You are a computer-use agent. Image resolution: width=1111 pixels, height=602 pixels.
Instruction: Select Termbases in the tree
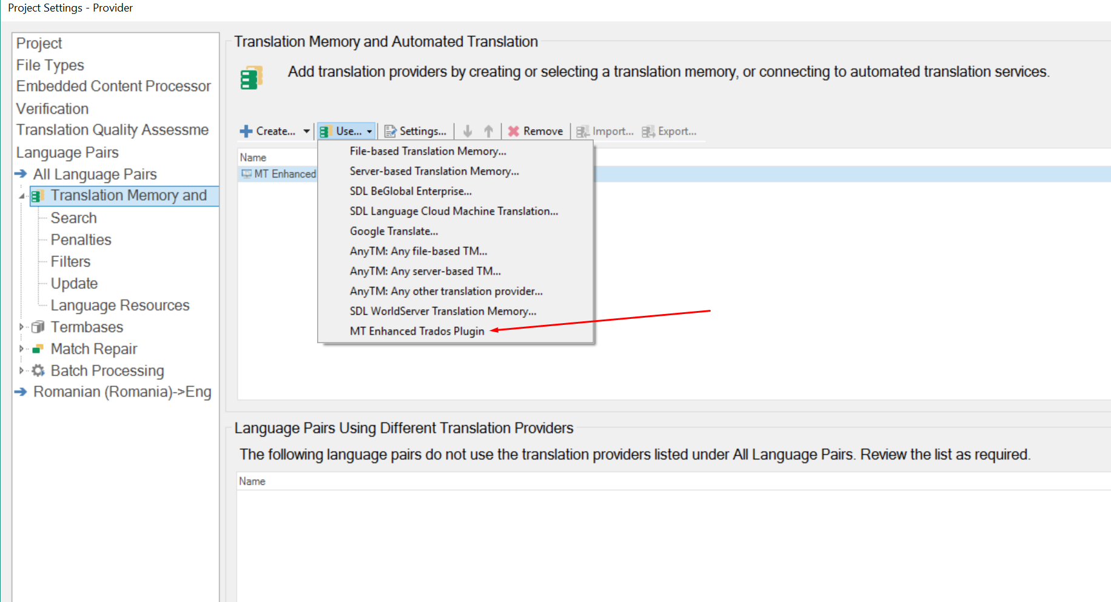click(x=87, y=327)
